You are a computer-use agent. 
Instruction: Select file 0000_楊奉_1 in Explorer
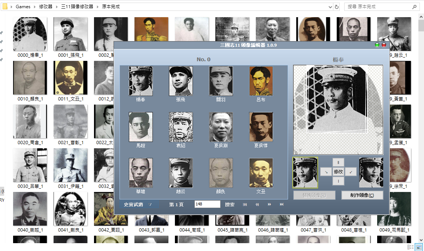point(30,37)
